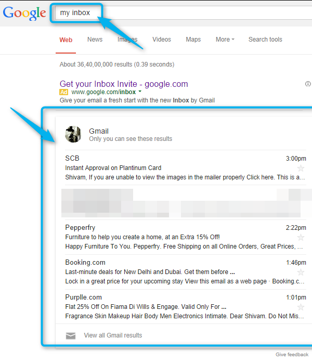Click the Purplle 'Fragrance Skin Makeup' snippet
This screenshot has height=363, width=312.
pyautogui.click(x=185, y=316)
